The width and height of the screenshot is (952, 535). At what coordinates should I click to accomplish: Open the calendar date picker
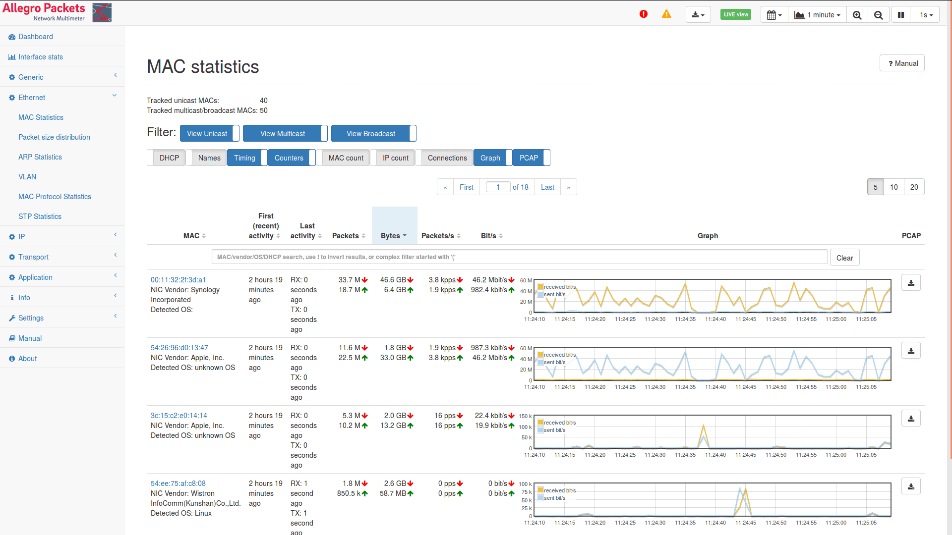[x=774, y=15]
